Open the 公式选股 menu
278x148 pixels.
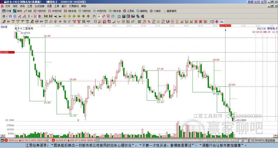point(39,6)
